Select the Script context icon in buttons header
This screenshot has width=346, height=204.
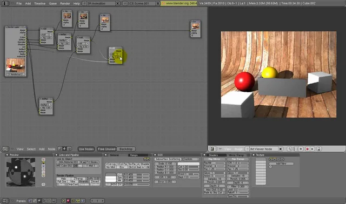35,201
